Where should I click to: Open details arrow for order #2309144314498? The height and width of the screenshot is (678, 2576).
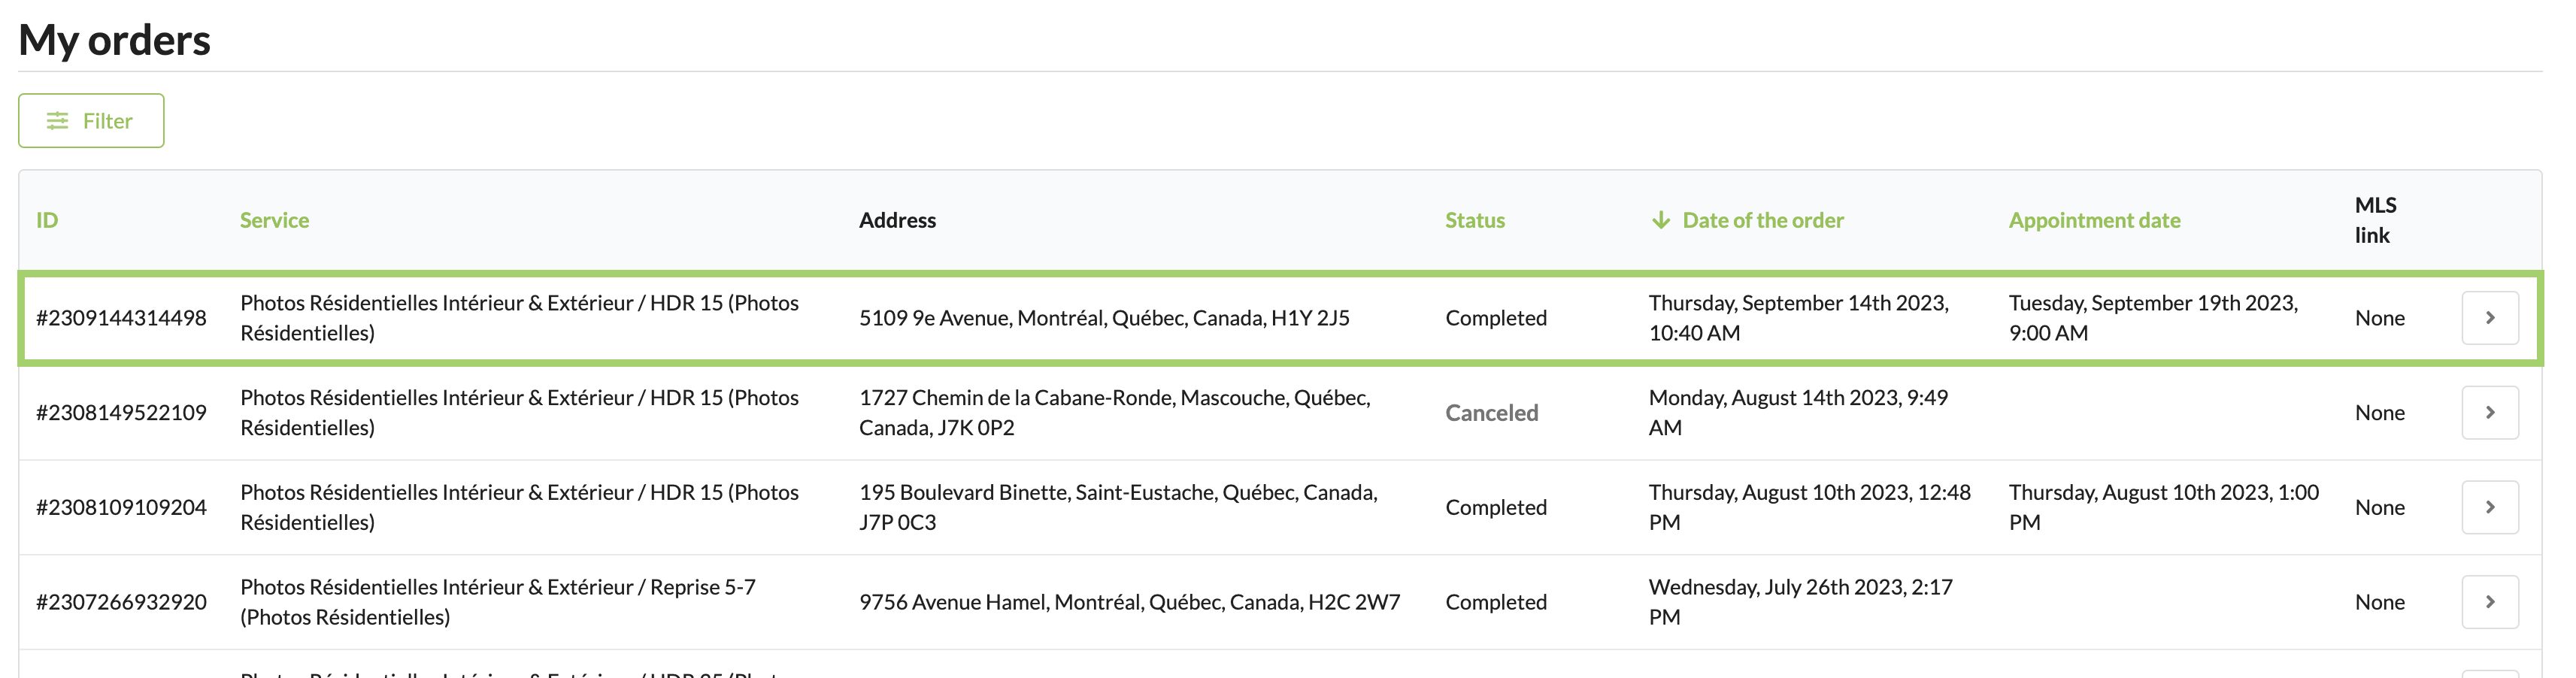[x=2489, y=318]
